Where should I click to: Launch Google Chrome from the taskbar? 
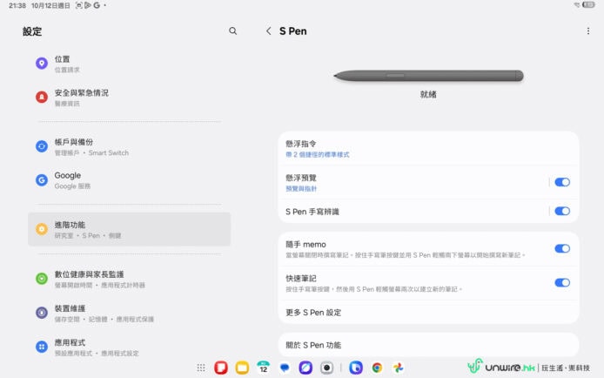point(377,368)
